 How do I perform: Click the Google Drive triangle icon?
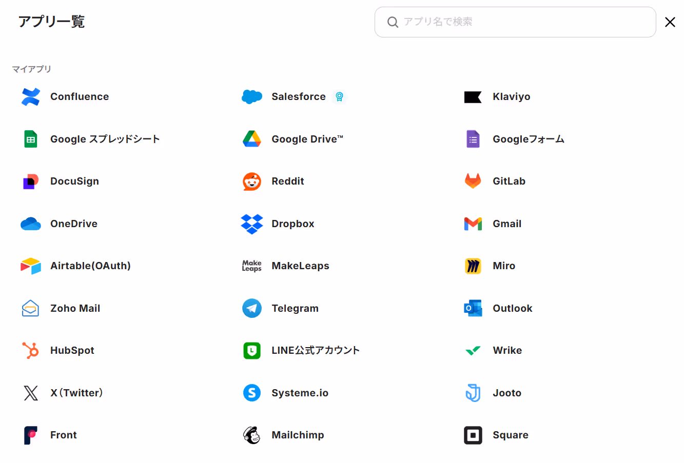(252, 139)
